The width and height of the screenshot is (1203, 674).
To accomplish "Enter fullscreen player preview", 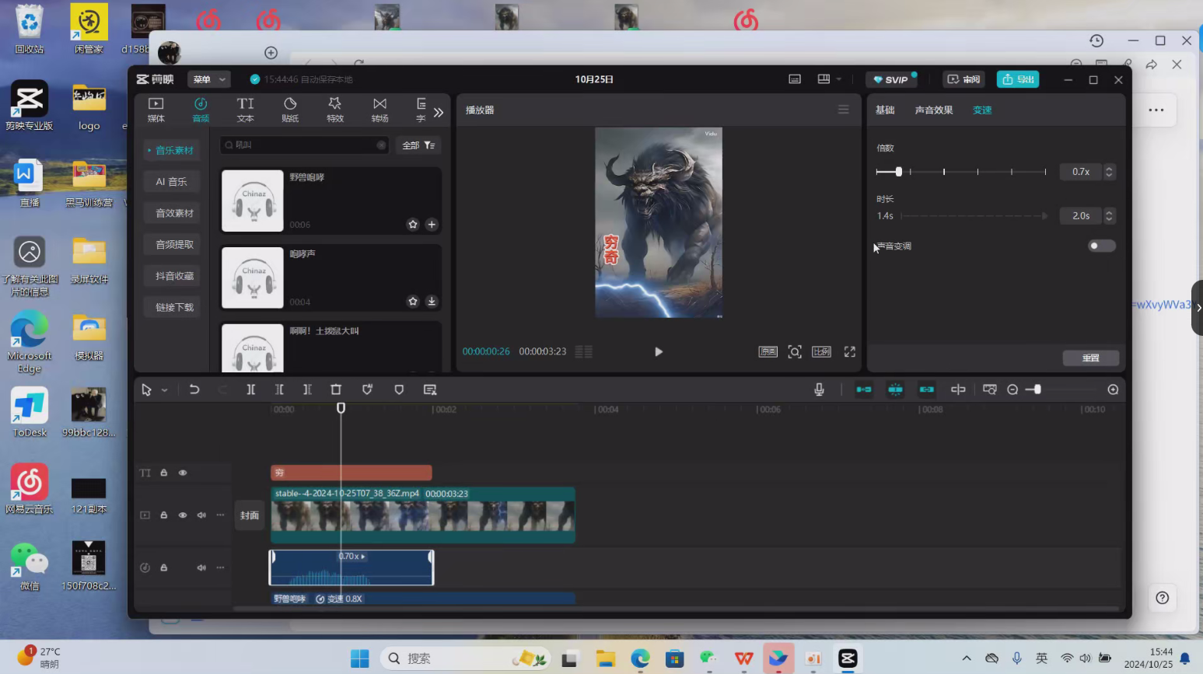I will point(850,352).
